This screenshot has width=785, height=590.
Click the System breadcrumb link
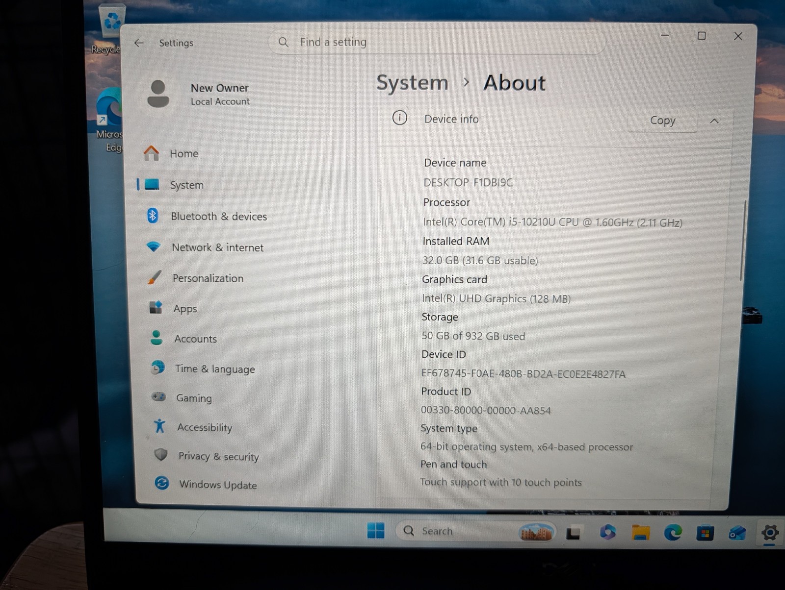point(412,83)
